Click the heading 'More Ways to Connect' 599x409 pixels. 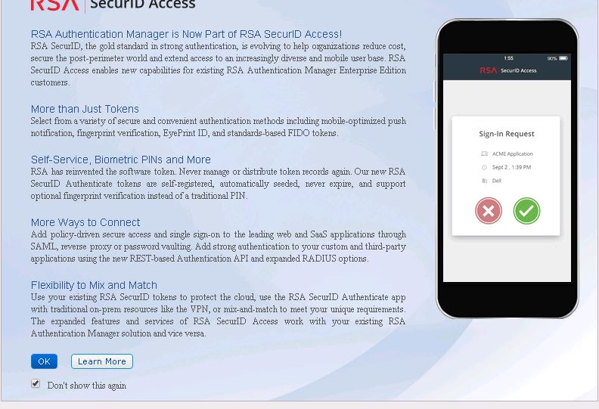(85, 222)
